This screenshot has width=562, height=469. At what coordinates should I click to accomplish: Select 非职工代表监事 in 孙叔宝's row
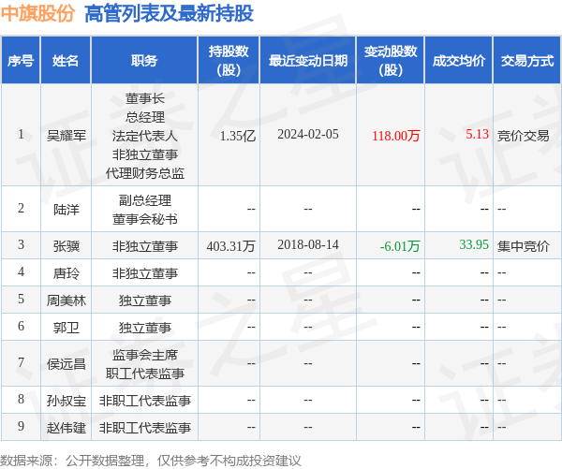point(145,401)
